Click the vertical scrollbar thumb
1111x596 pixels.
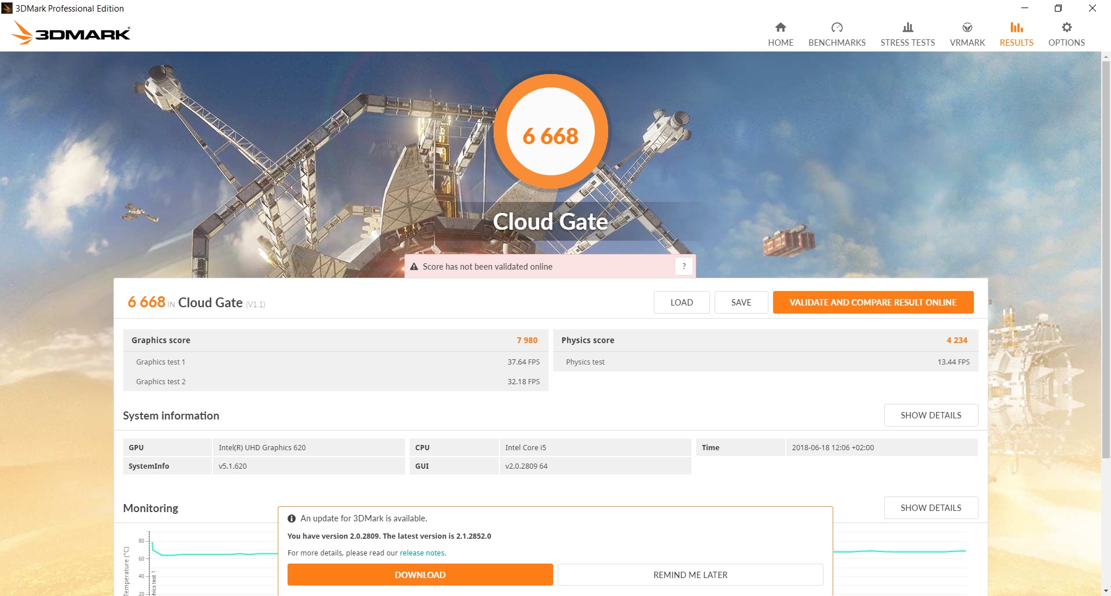click(1106, 260)
